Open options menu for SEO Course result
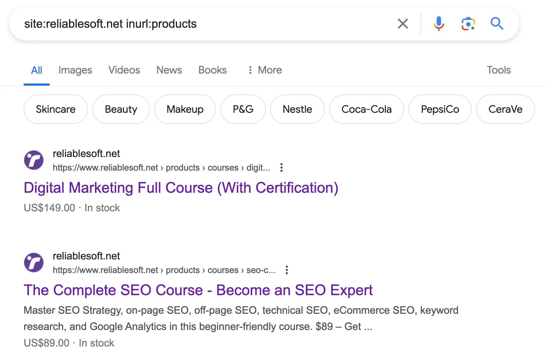 click(x=287, y=270)
